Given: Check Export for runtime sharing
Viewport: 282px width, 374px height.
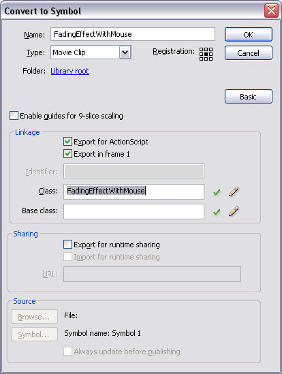Looking at the screenshot, I should (x=67, y=245).
